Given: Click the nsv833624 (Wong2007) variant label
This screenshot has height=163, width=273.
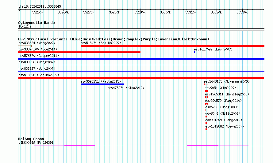Looking at the screenshot, I should click(37, 43).
